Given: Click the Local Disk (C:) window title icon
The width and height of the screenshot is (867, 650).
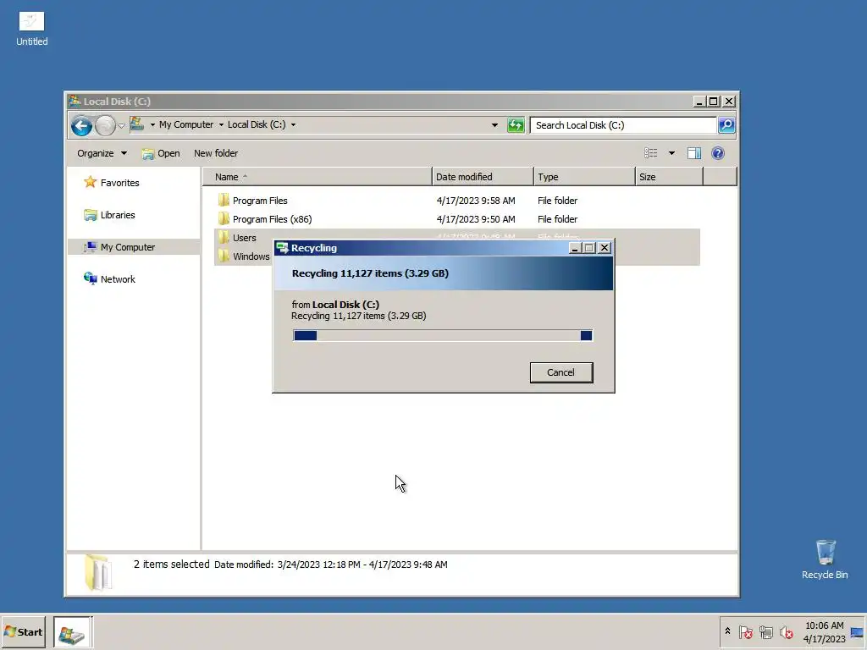Looking at the screenshot, I should tap(75, 102).
